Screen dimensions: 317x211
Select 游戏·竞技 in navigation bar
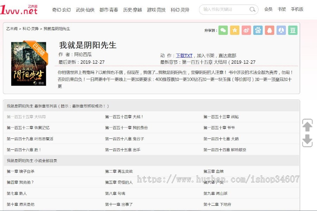click(x=156, y=10)
